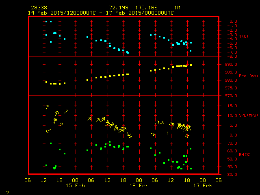This screenshot has width=260, height=195.
Task: Click the T(C) temperature axis label
Action: click(x=243, y=37)
